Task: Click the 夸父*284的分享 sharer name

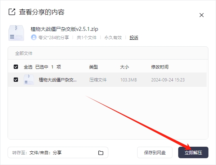Action: (x=53, y=37)
